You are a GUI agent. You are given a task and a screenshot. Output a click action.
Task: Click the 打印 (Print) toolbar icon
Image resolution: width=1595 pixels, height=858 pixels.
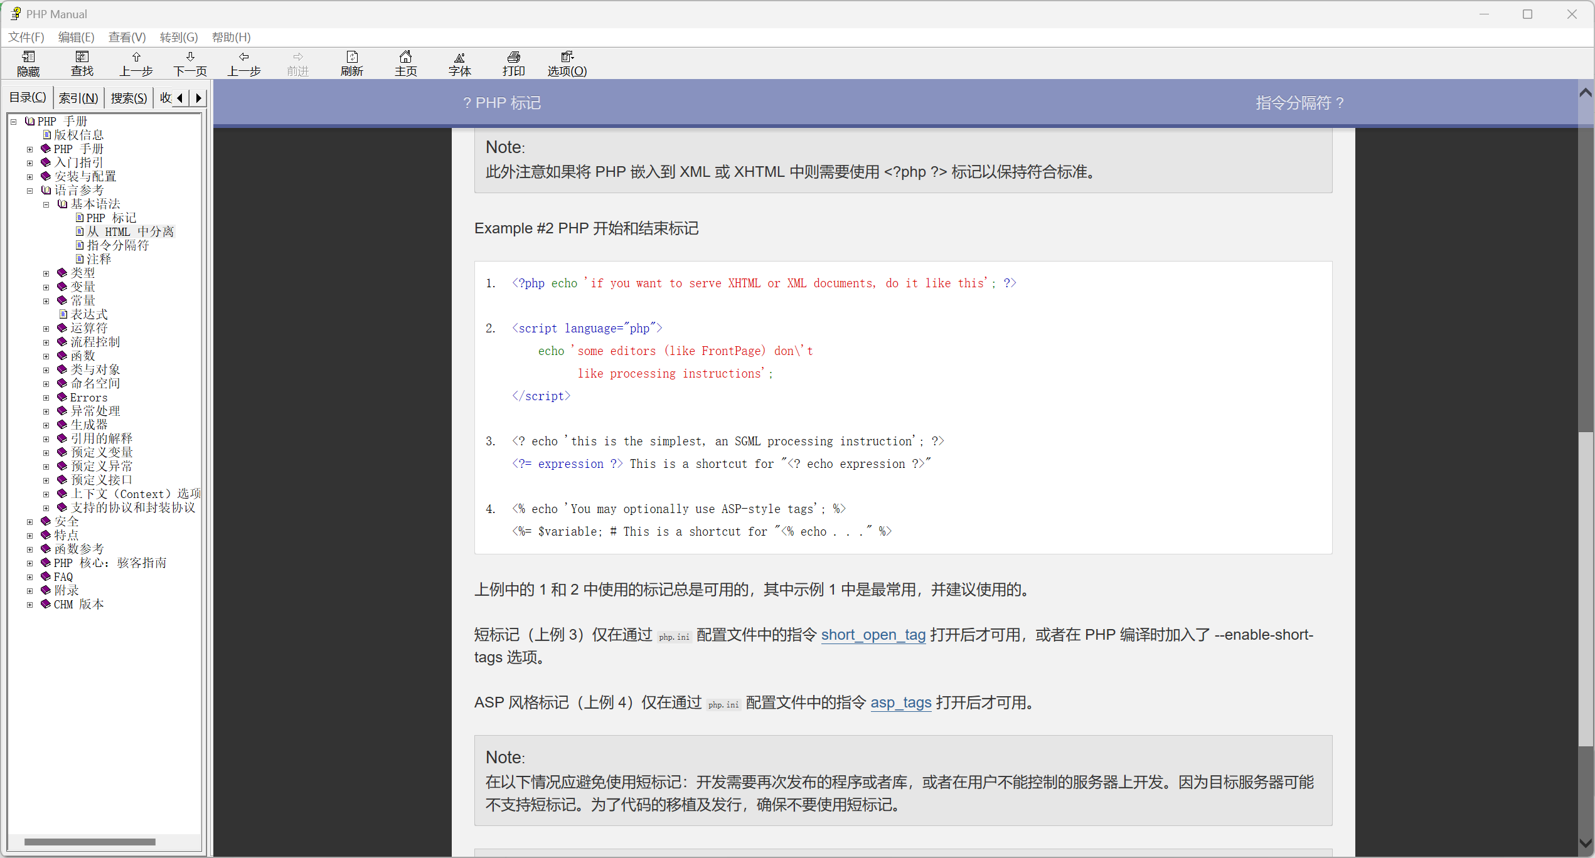514,63
